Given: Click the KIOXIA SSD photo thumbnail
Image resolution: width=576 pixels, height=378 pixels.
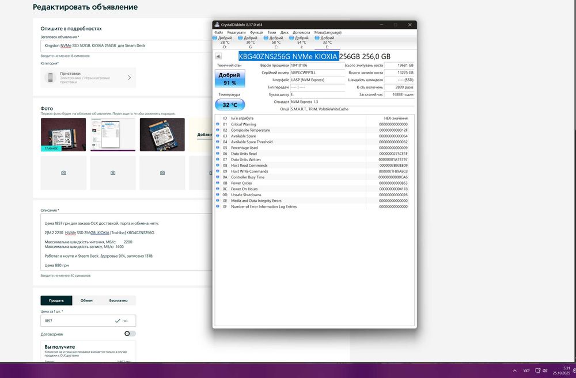Looking at the screenshot, I should (162, 134).
